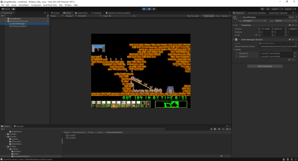Start Play mode with the play button
Image resolution: width=298 pixels, height=161 pixels.
click(x=144, y=9)
